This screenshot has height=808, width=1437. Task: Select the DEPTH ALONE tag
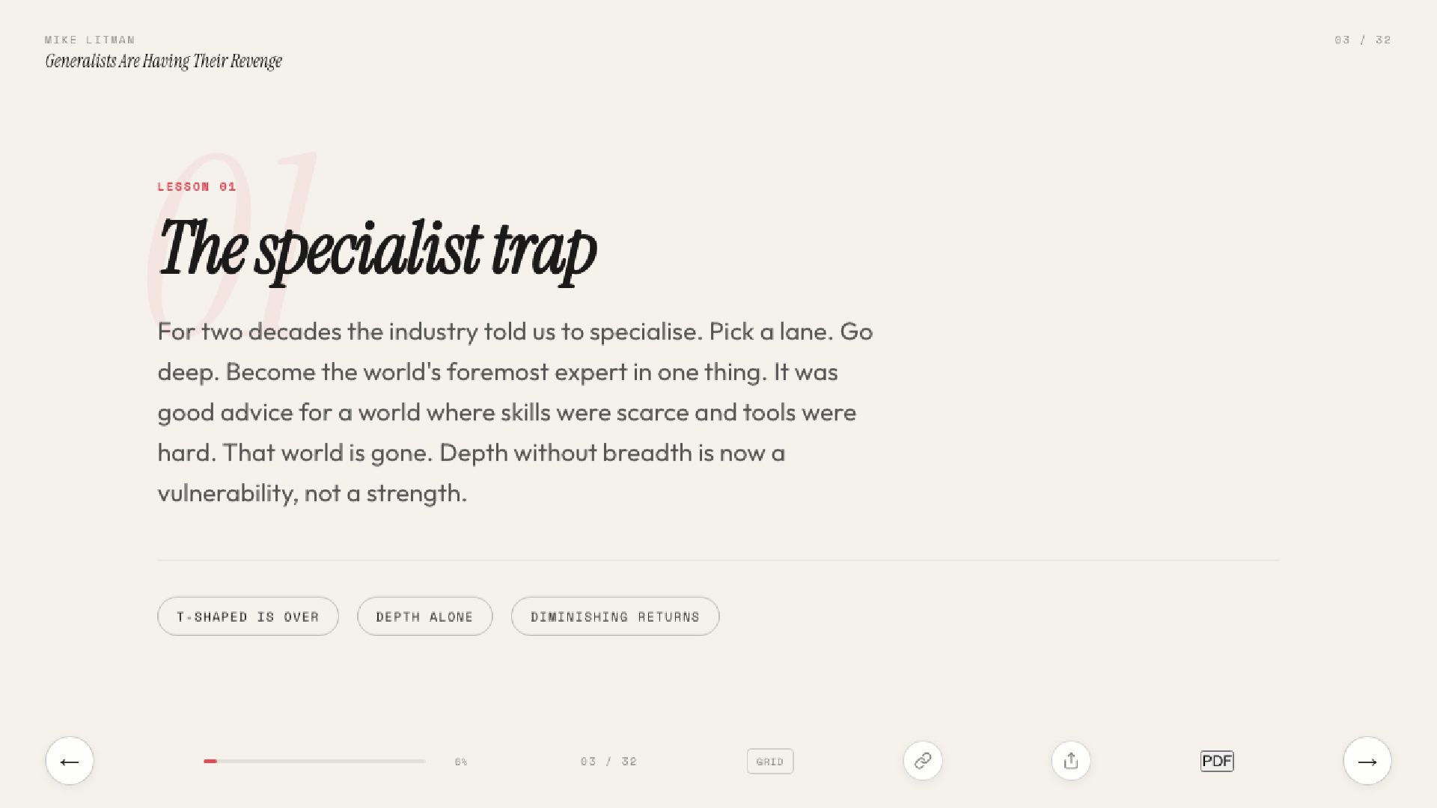coord(424,616)
